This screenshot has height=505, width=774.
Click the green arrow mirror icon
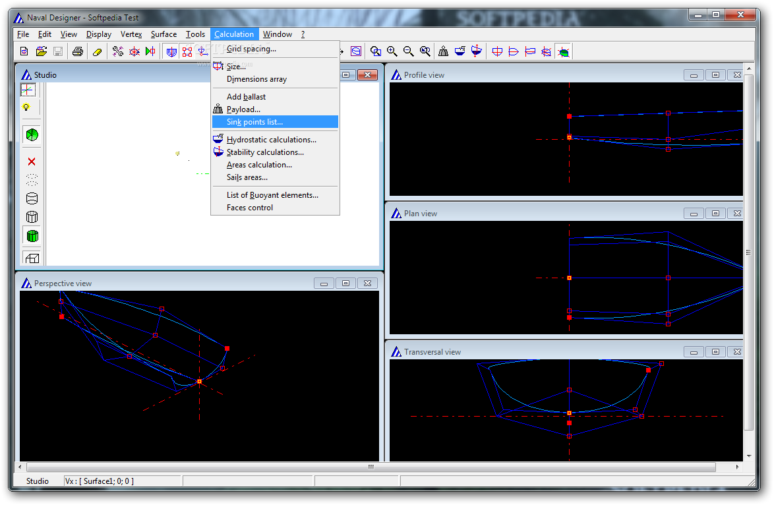(x=150, y=51)
